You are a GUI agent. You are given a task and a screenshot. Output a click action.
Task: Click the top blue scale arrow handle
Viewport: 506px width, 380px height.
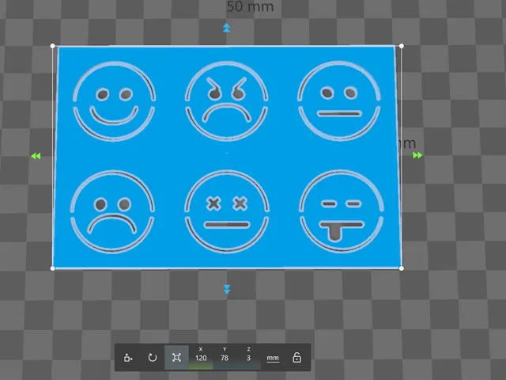pos(227,28)
